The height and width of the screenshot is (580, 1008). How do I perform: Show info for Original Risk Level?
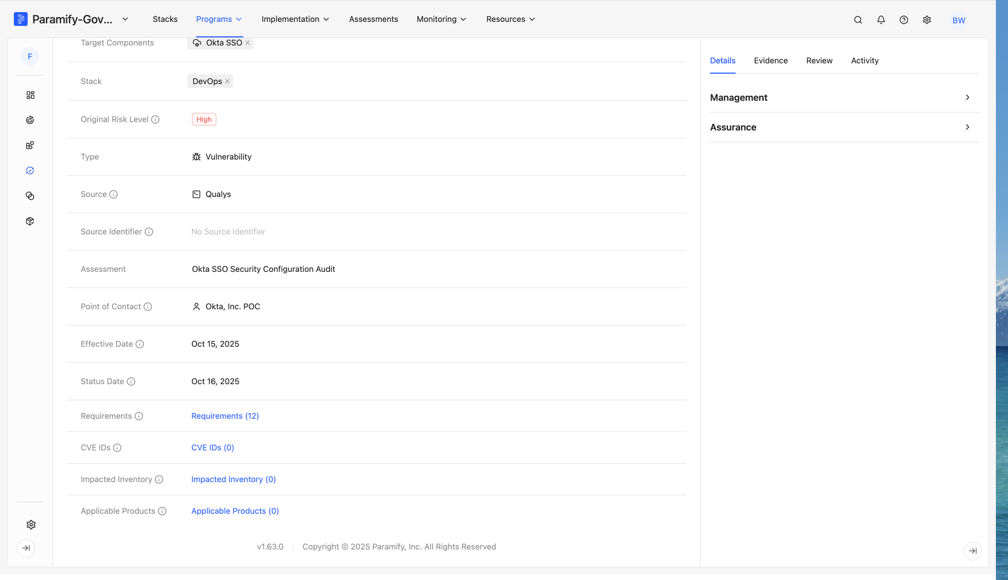pos(155,119)
